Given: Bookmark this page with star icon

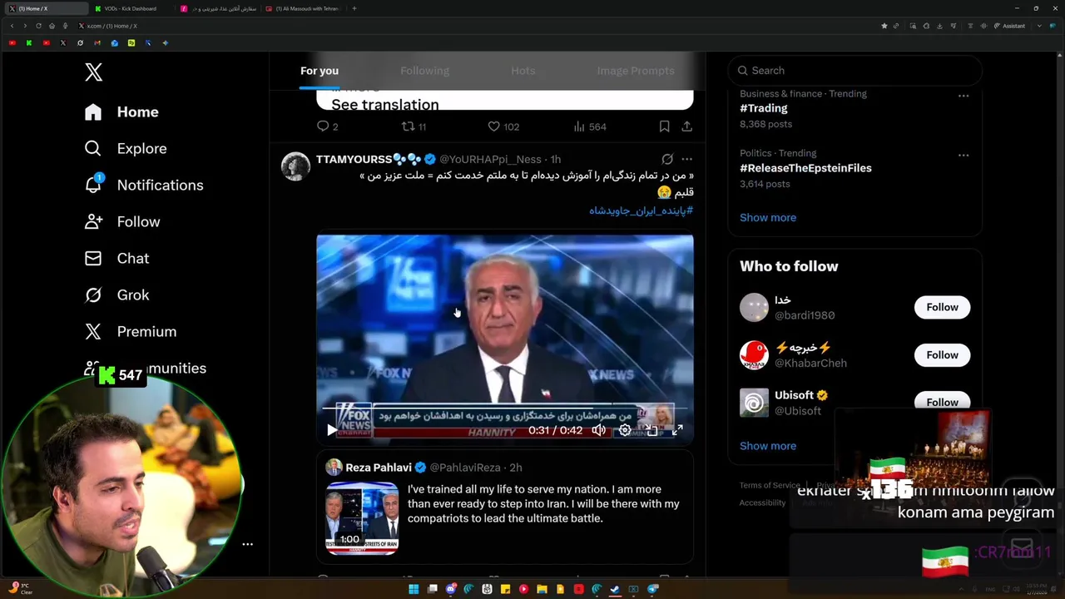Looking at the screenshot, I should point(884,26).
